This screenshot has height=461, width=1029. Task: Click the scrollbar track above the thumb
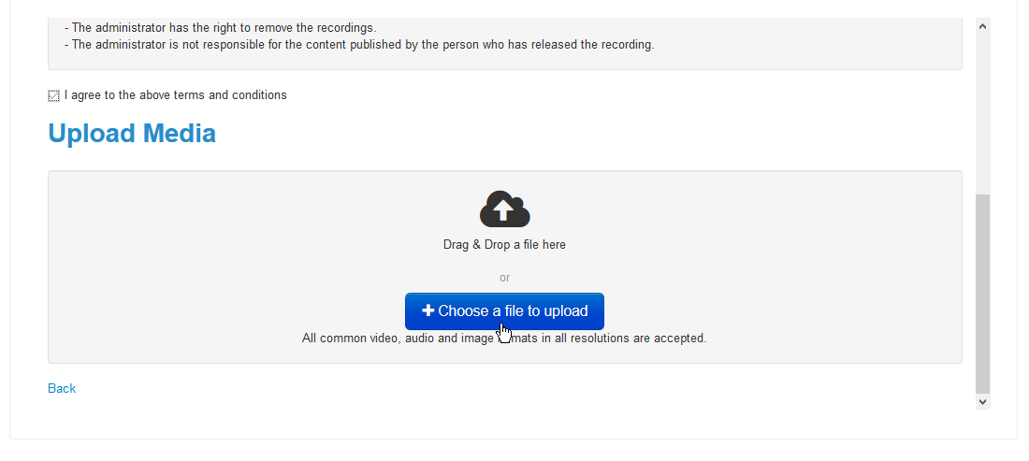[982, 113]
